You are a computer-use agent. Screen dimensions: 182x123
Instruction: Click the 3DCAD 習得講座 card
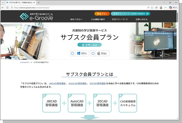click(102, 103)
